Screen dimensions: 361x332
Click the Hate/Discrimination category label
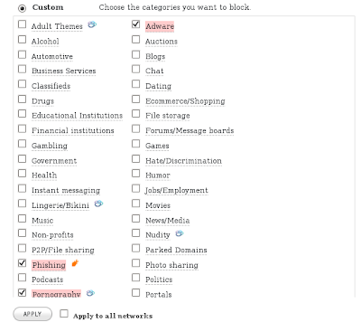pos(183,161)
